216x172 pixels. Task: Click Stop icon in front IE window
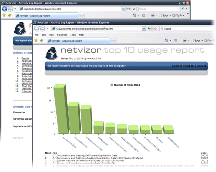[155, 29]
